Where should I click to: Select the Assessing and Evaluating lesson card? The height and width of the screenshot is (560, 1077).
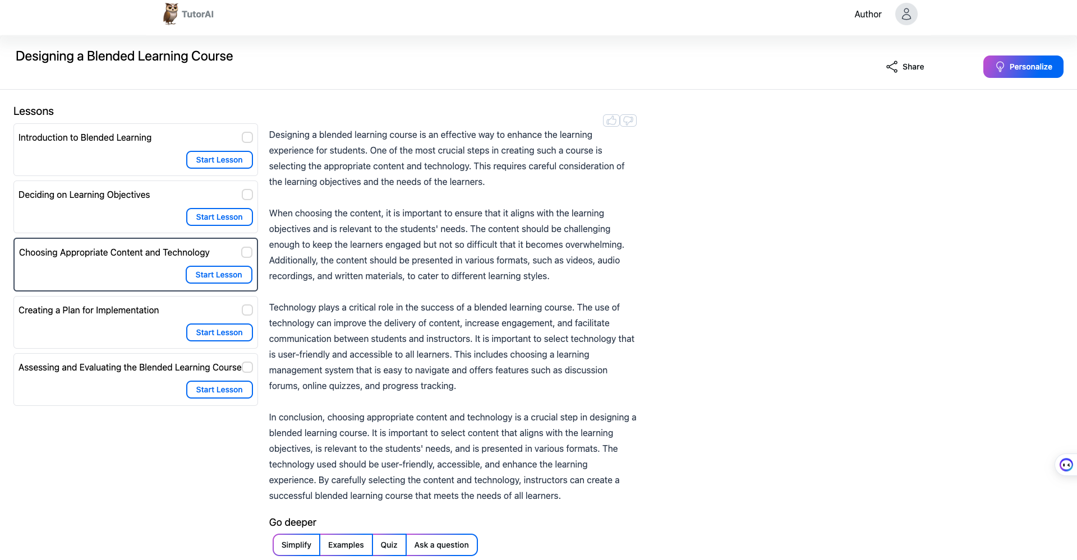point(136,379)
